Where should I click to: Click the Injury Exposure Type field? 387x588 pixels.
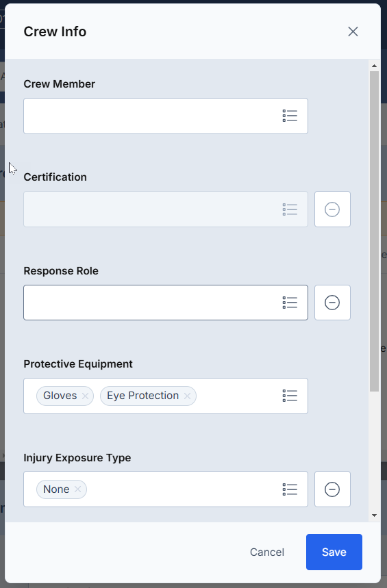pos(166,489)
